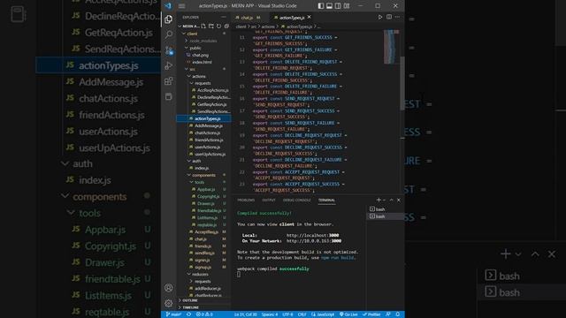Close the actionTypes.js tab with X
The image size is (566, 318).
310,17
